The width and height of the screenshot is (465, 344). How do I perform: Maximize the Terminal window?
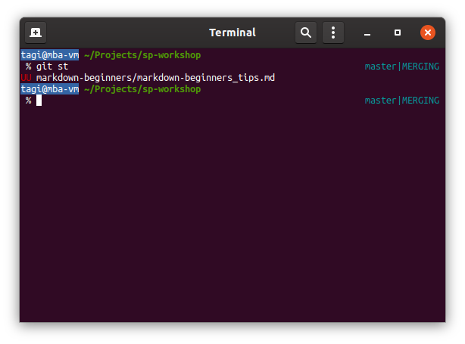(398, 33)
